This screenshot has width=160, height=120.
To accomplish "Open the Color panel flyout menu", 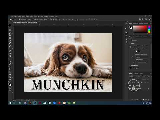I will pos(151,23).
